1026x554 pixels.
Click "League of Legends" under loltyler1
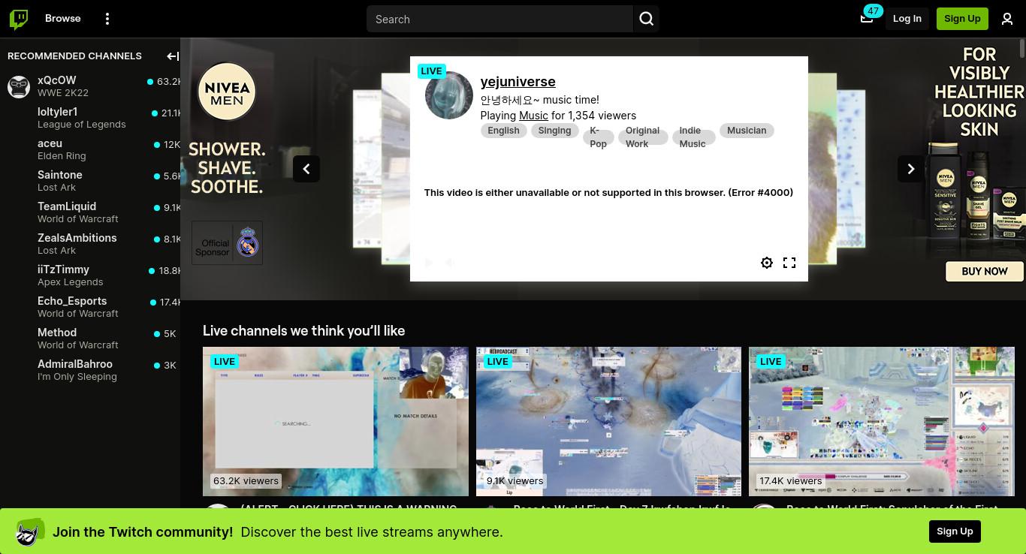click(82, 125)
